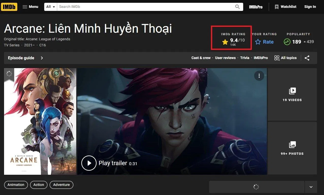Image resolution: width=324 pixels, height=195 pixels.
Task: Expand the Episode guide chevron
Action: pyautogui.click(x=42, y=58)
